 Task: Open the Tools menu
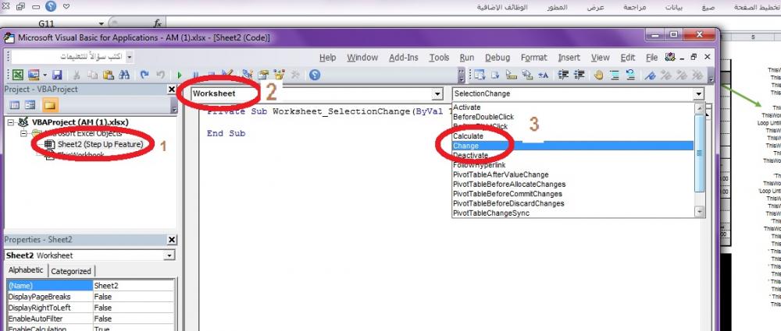coord(439,58)
